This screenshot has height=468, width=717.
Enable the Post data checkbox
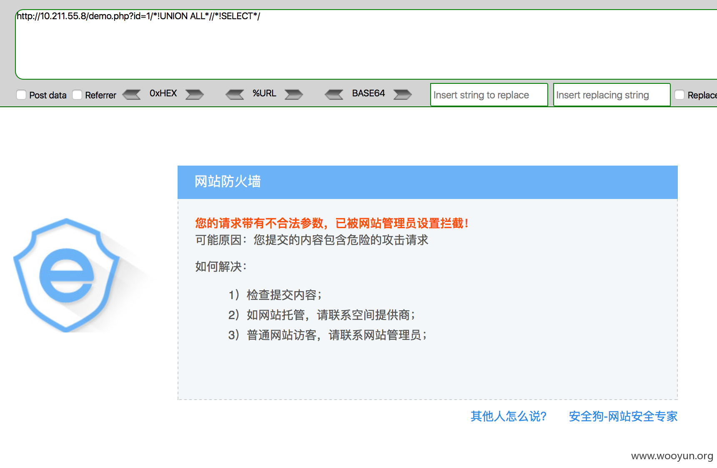coord(21,95)
